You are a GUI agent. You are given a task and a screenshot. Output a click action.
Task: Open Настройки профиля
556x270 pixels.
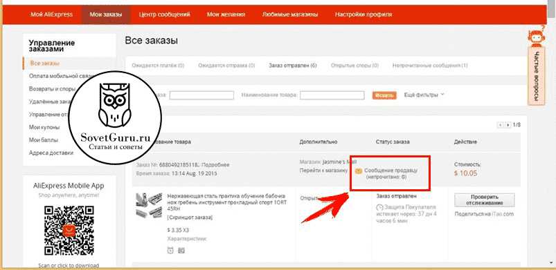pos(364,15)
